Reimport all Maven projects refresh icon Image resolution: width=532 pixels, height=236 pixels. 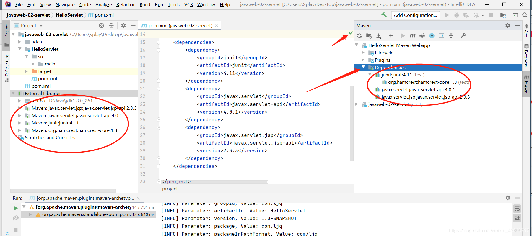tap(359, 36)
